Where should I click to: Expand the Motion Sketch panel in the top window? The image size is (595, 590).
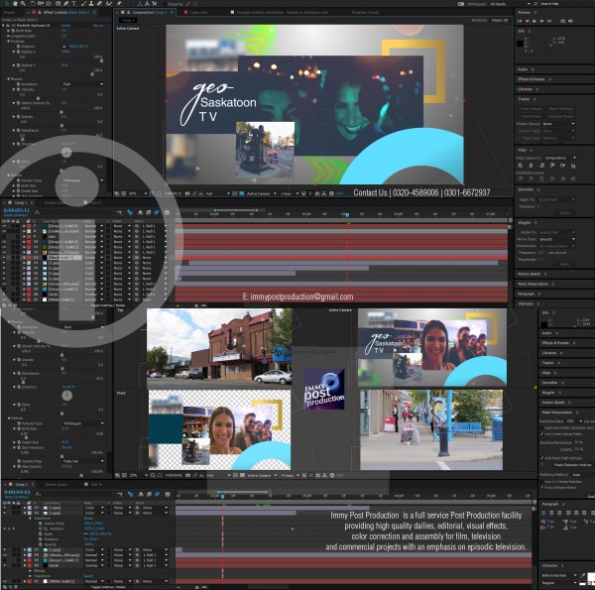pos(529,274)
